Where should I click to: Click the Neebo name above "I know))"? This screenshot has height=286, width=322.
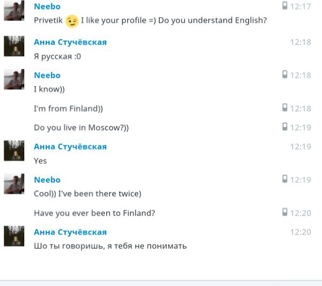click(x=47, y=75)
